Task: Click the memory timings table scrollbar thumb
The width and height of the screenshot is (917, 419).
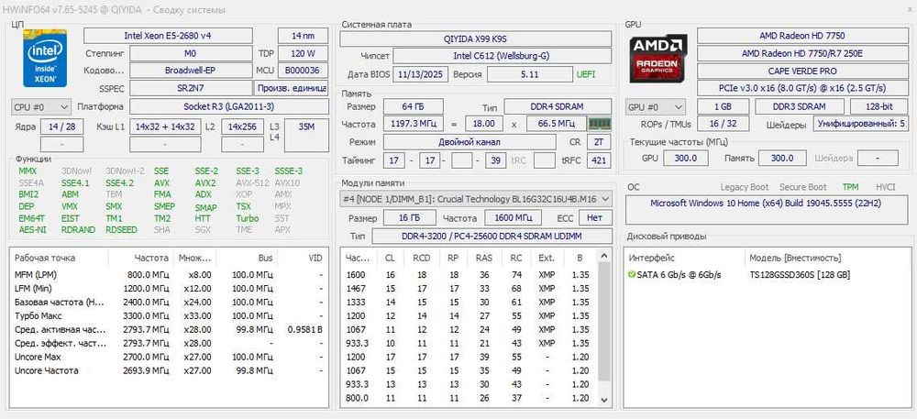Action: click(604, 322)
